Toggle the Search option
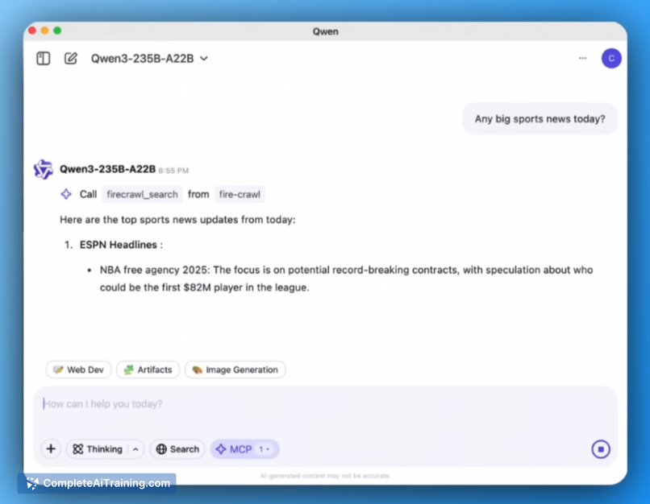 [x=177, y=449]
